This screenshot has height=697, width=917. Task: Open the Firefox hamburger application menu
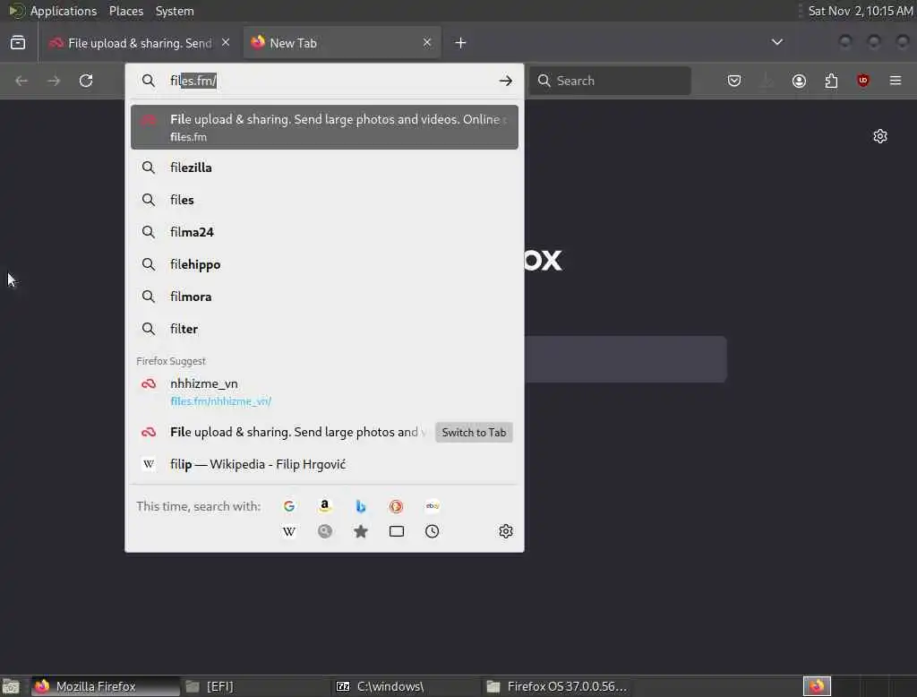[896, 81]
